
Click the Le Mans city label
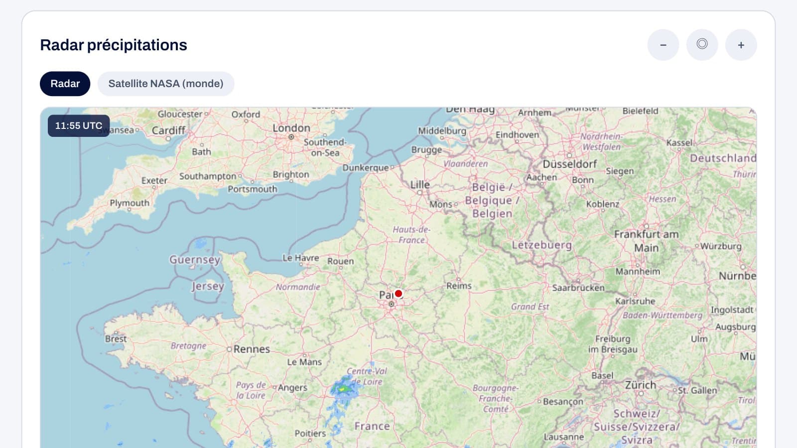point(304,362)
